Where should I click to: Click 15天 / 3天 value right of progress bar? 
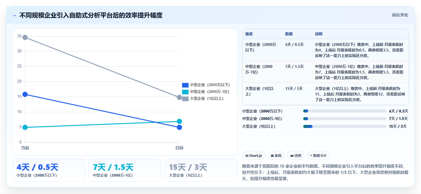(398, 126)
